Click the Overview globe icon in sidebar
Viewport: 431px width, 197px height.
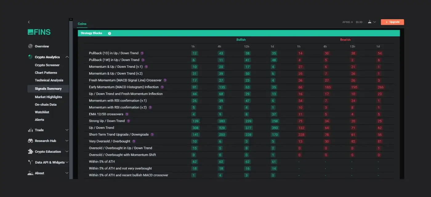(x=30, y=46)
